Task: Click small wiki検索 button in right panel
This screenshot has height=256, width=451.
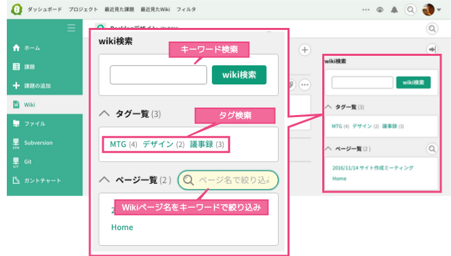Action: pos(414,82)
